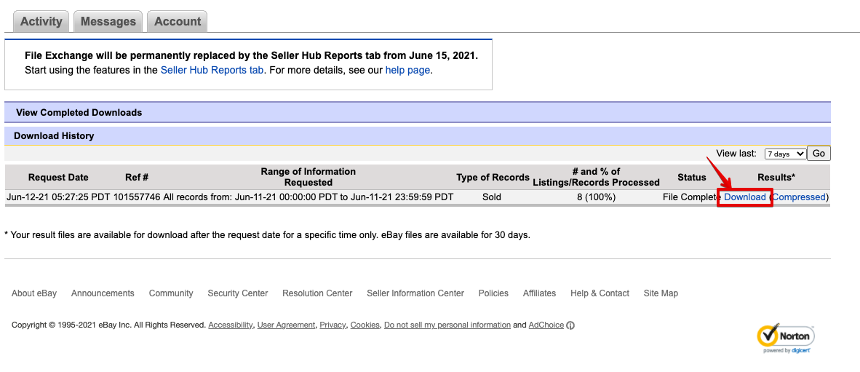Viewport: 860px width, 372px height.
Task: Open Affiliates footer link
Action: point(539,293)
